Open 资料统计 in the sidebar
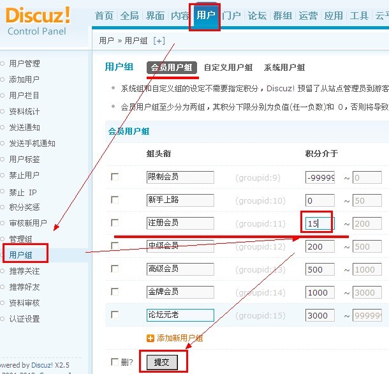Image resolution: width=389 pixels, height=374 pixels. click(x=24, y=112)
